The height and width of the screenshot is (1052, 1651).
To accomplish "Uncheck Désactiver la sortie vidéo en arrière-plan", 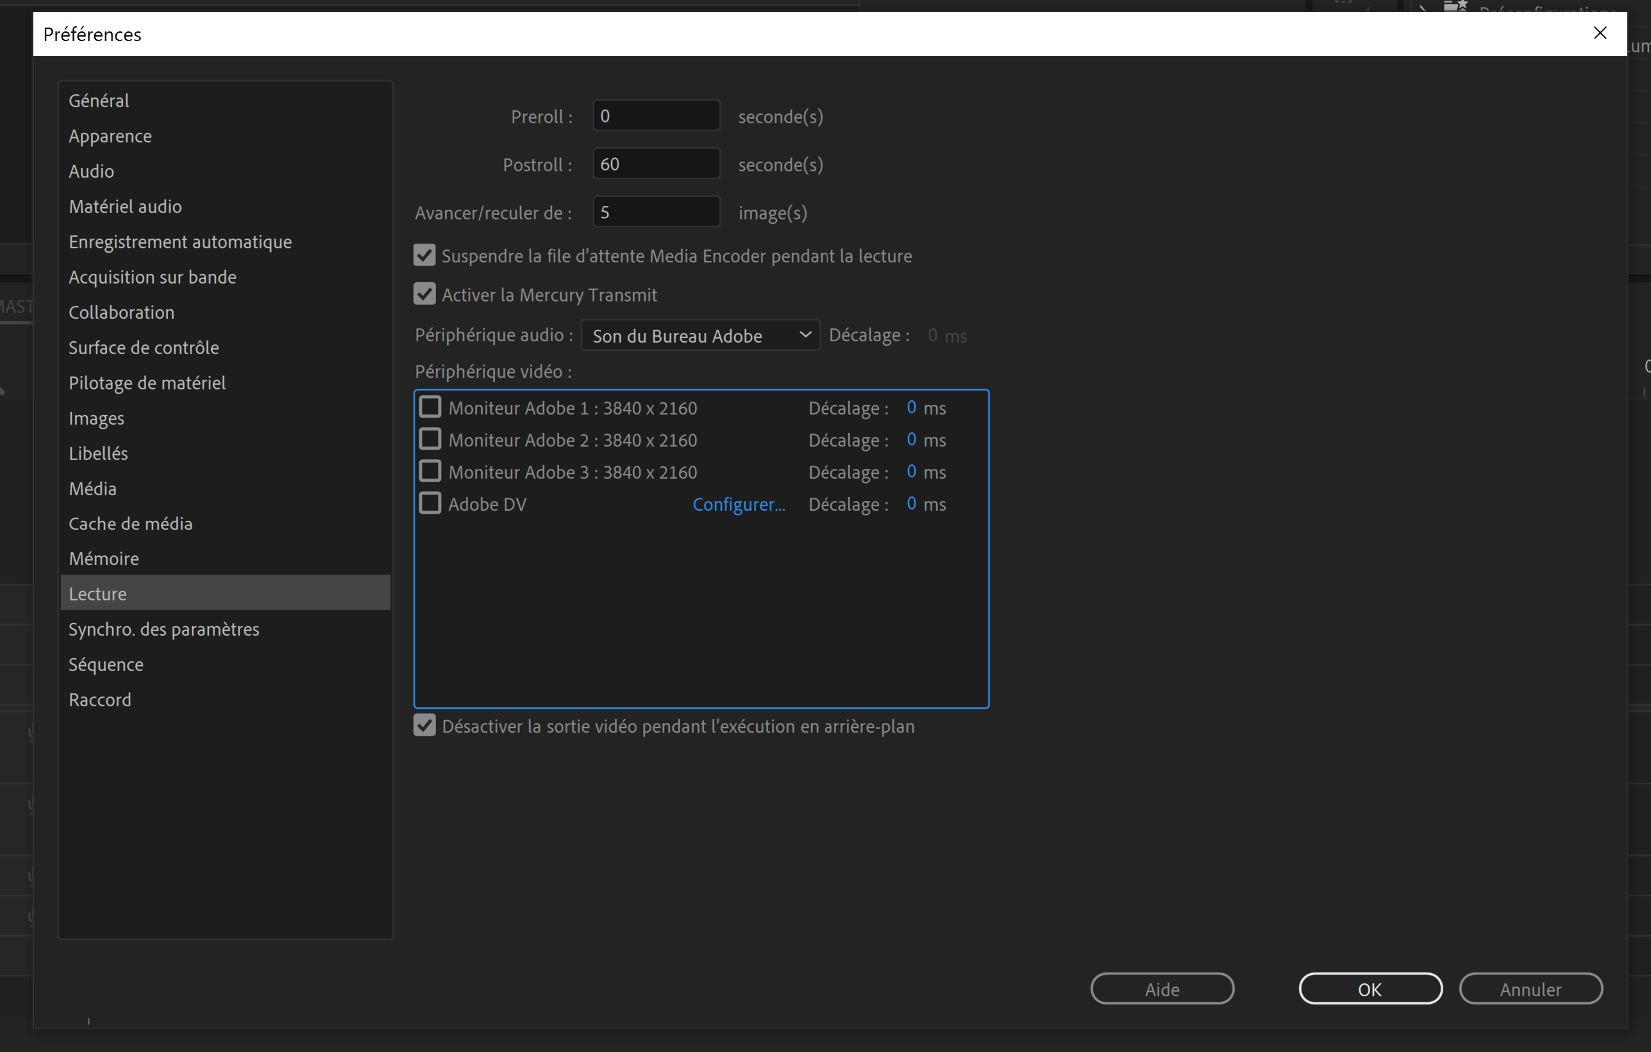I will [x=424, y=725].
